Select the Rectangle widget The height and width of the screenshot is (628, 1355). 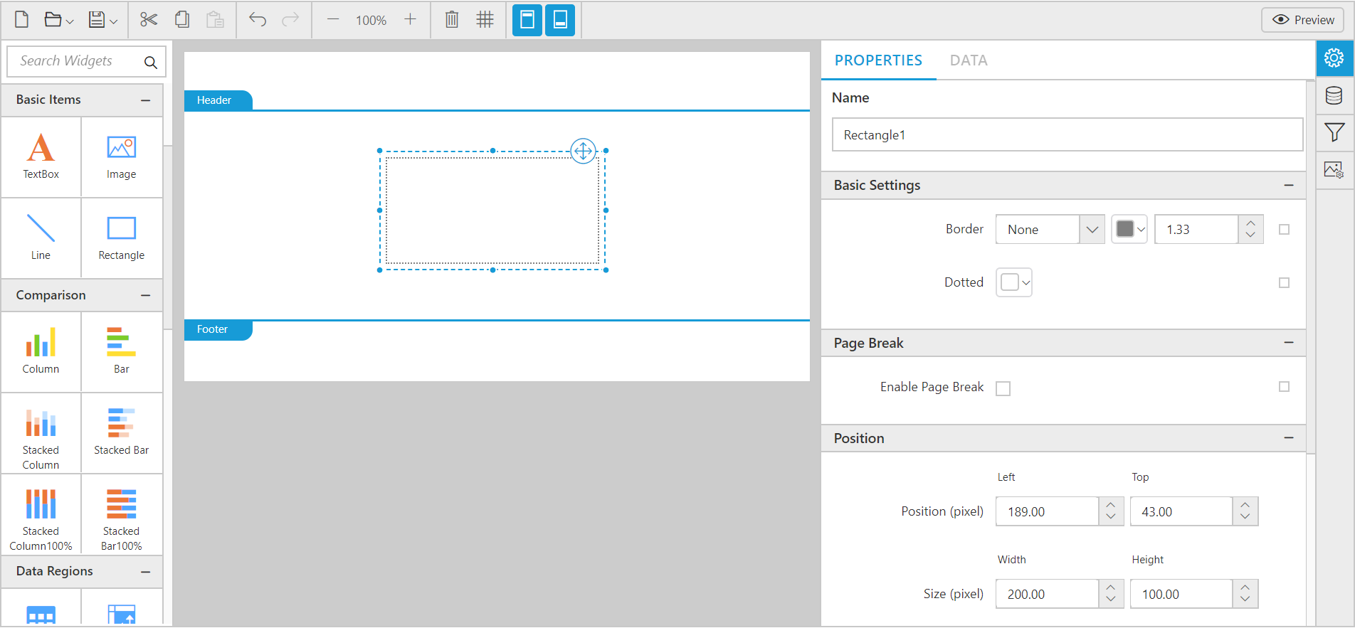click(122, 238)
